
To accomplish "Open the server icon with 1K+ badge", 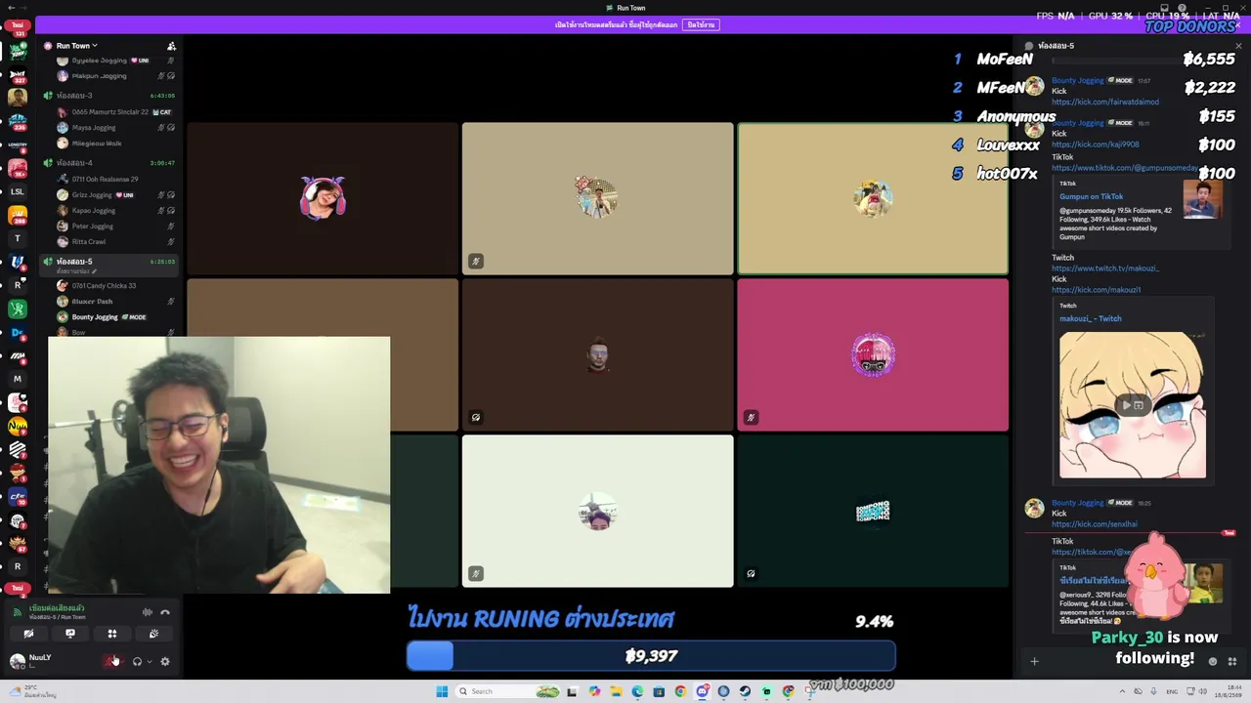I will pyautogui.click(x=18, y=168).
